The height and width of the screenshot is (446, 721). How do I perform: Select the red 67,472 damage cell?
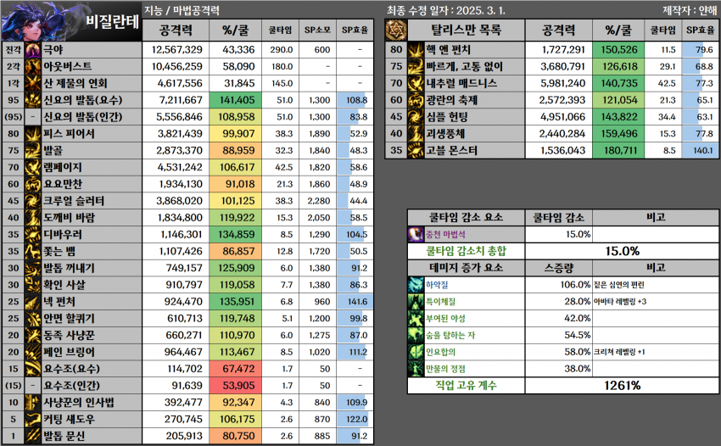point(238,370)
